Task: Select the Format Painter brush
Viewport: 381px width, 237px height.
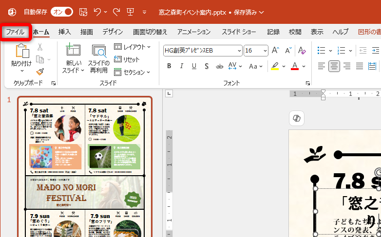Action: tap(40, 72)
